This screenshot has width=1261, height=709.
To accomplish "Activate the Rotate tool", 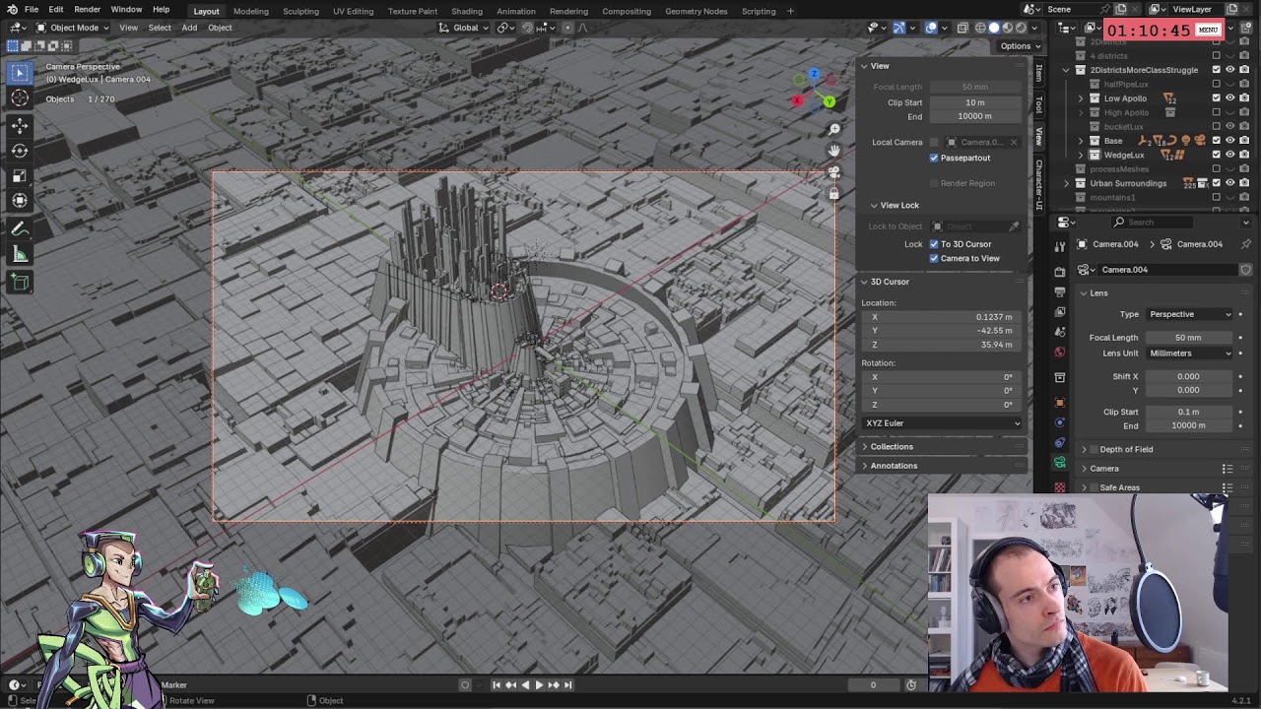I will [x=20, y=151].
